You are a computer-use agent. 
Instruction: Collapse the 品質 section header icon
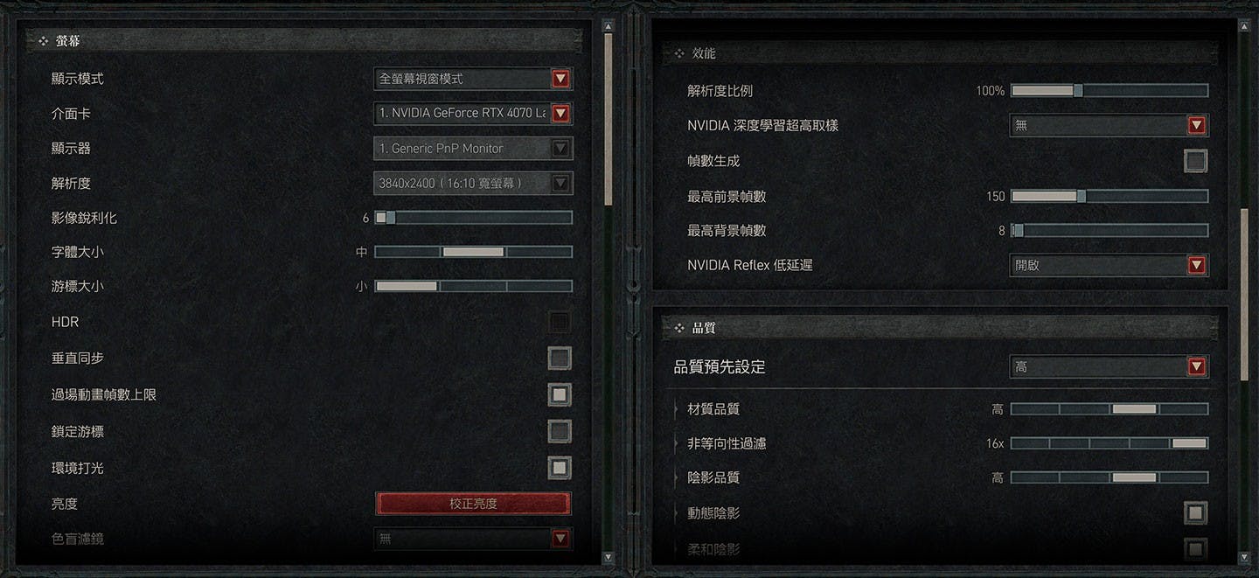(679, 328)
